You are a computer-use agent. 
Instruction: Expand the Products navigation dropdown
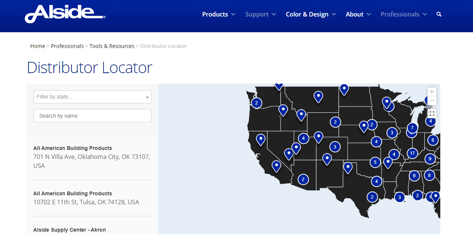(x=218, y=14)
